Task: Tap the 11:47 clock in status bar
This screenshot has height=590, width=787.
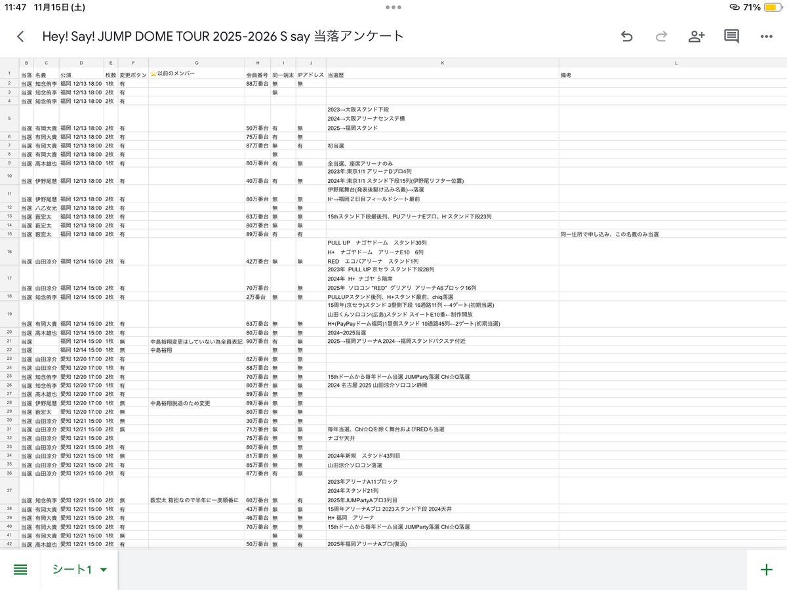Action: tap(16, 7)
